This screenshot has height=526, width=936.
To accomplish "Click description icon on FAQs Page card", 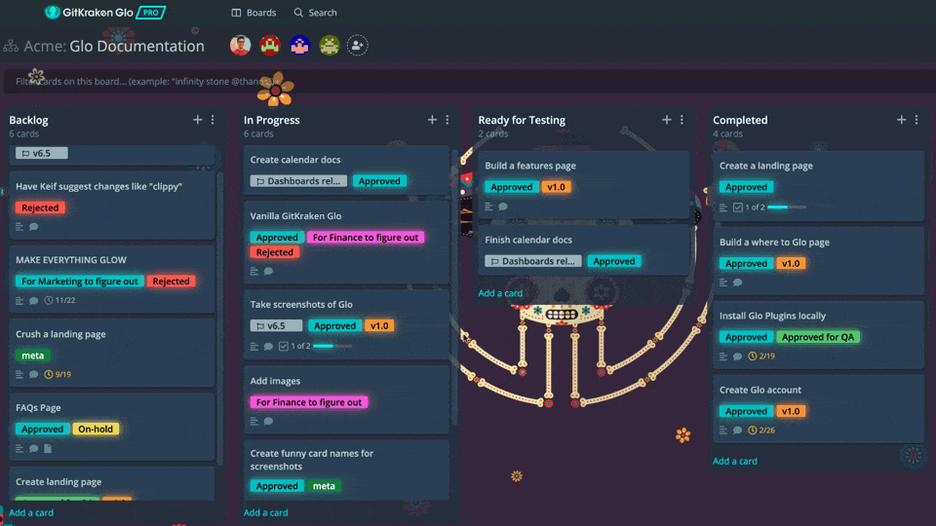I will coord(19,448).
